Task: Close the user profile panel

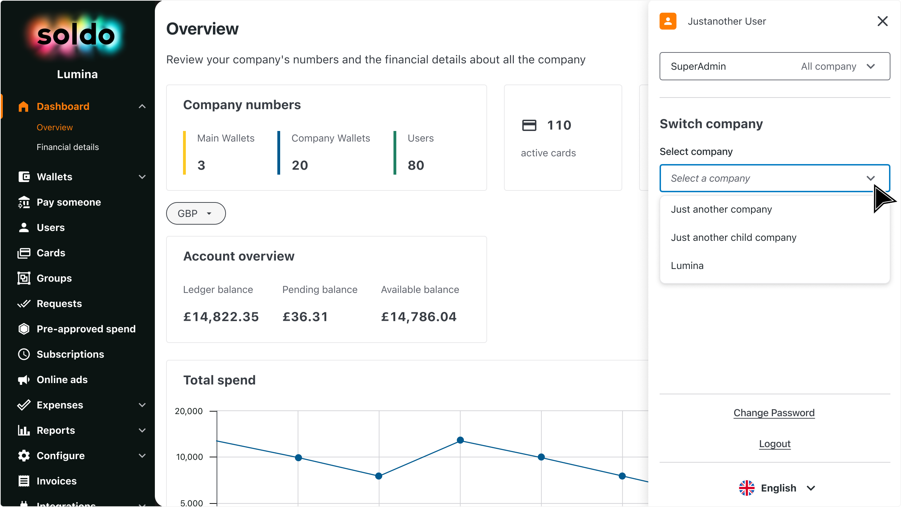Action: tap(882, 21)
